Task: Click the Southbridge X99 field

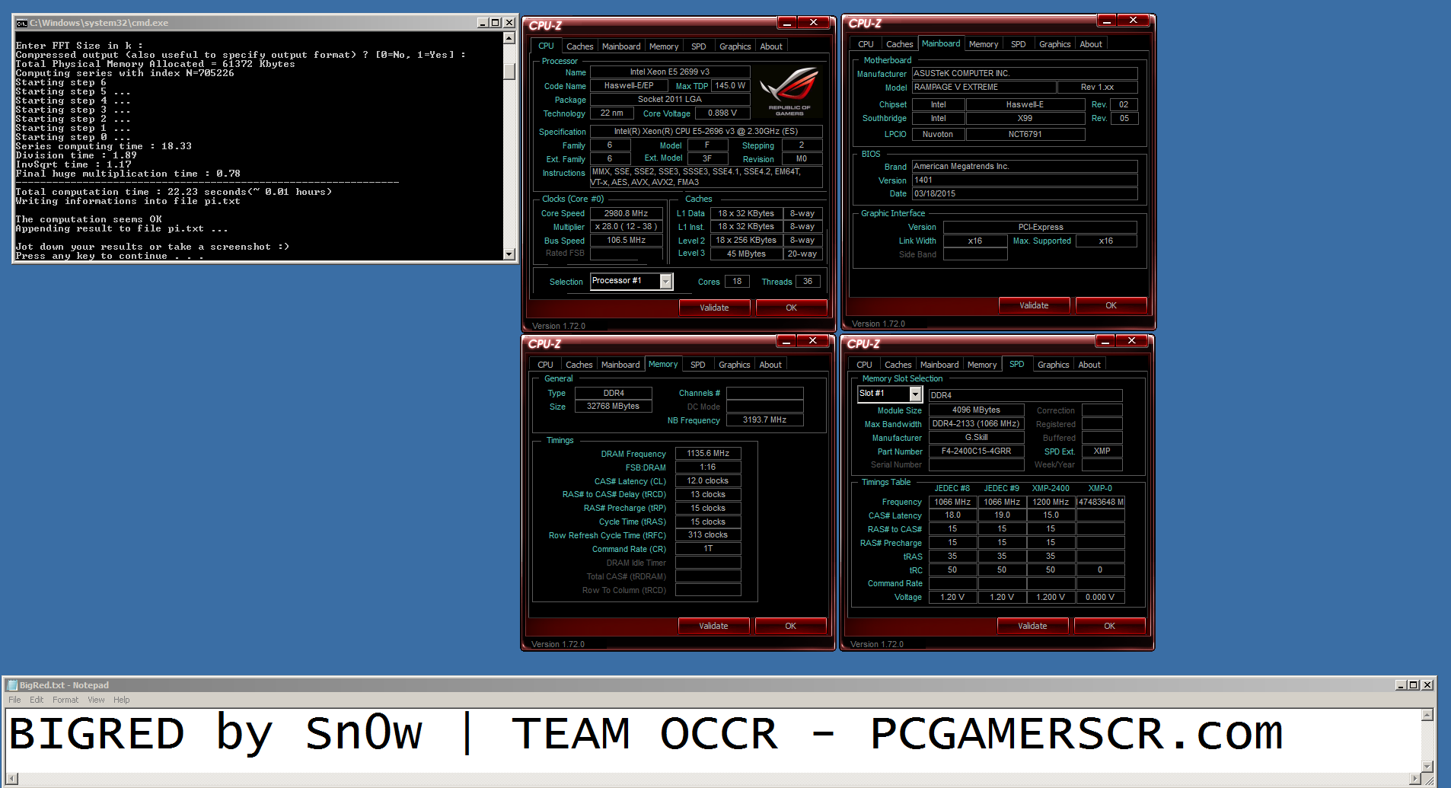Action: (1025, 118)
